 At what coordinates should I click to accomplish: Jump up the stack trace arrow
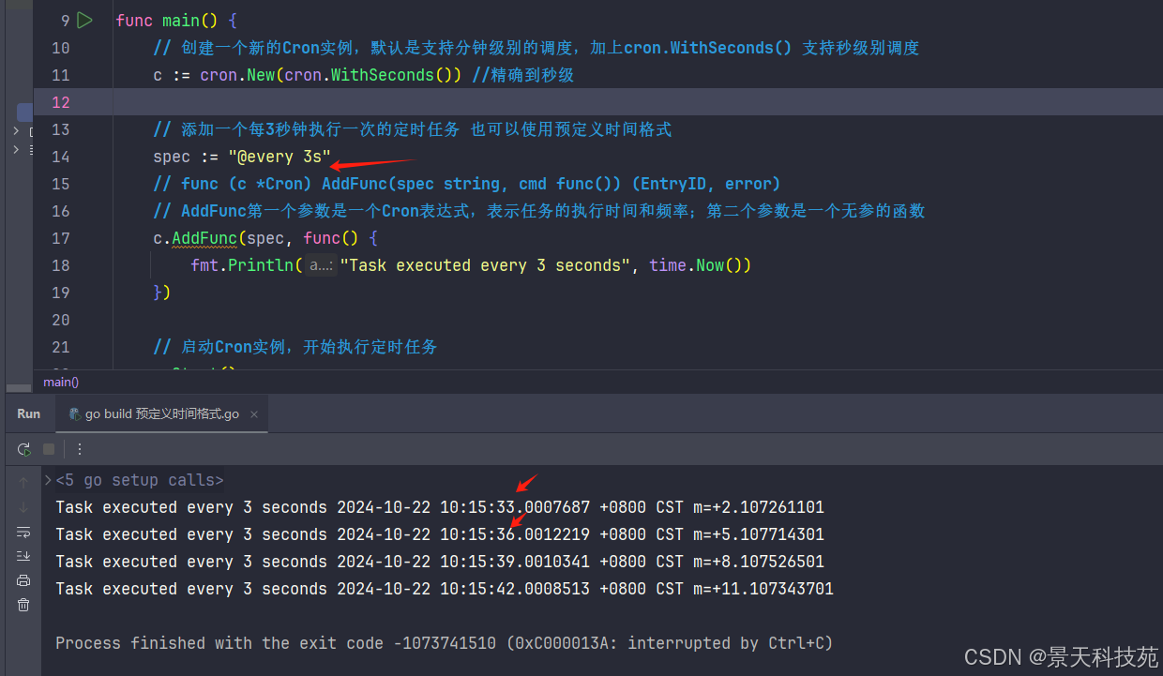(23, 483)
